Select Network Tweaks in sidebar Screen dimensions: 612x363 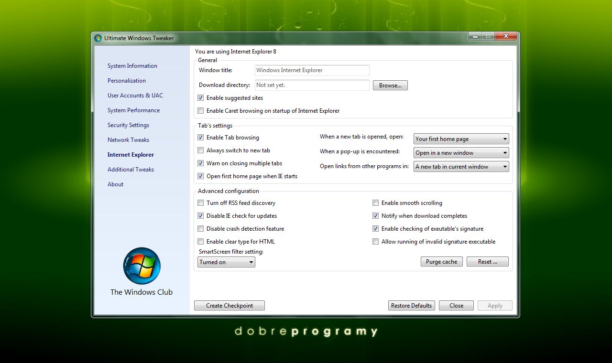click(128, 140)
